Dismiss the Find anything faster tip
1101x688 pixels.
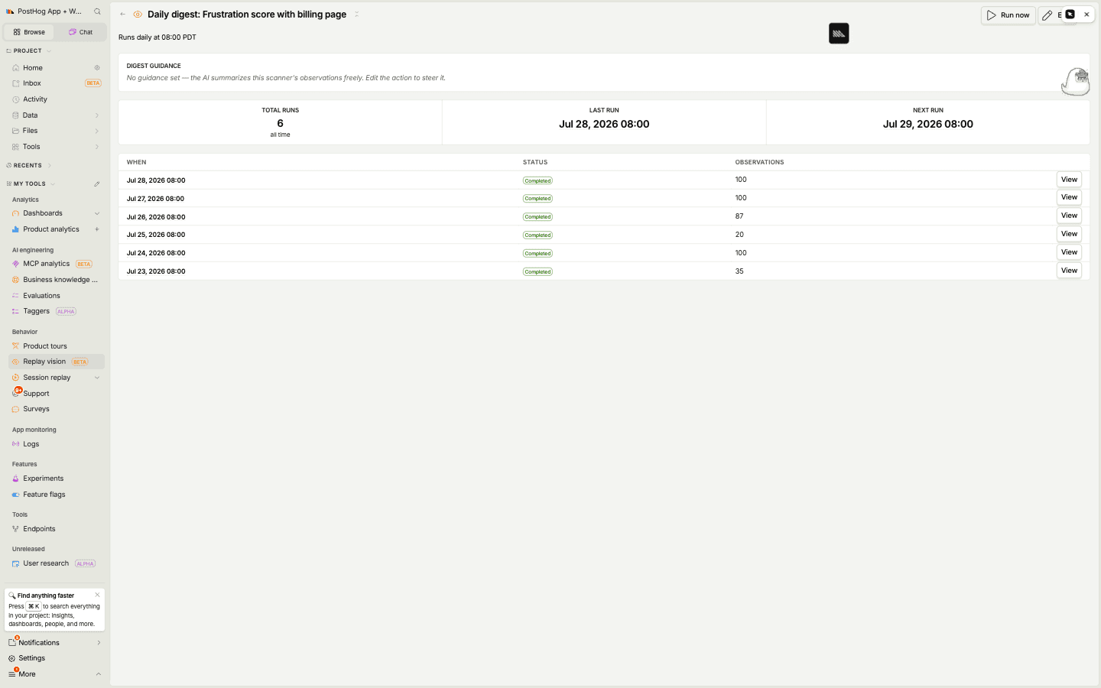pos(97,595)
